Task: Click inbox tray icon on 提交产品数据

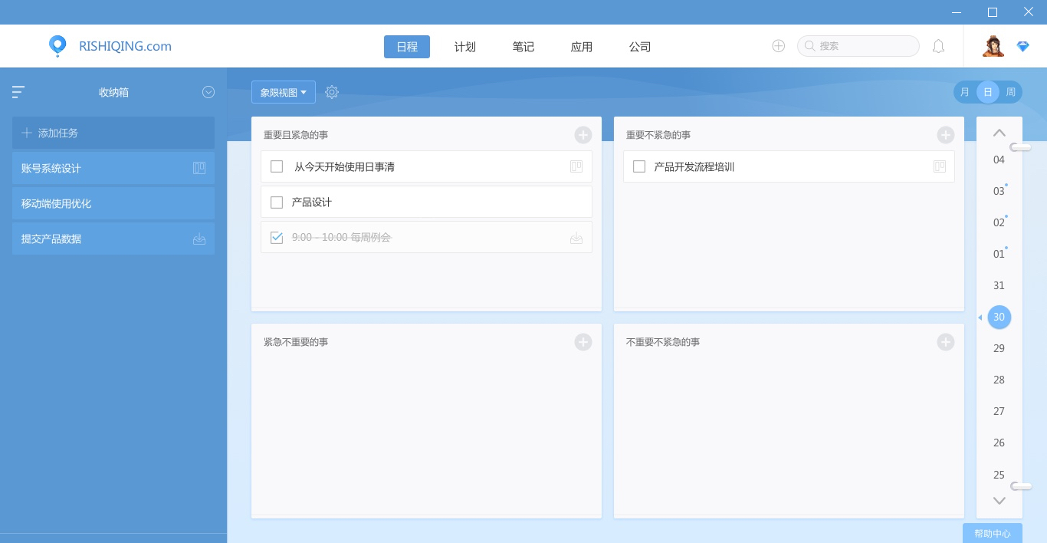Action: 199,239
